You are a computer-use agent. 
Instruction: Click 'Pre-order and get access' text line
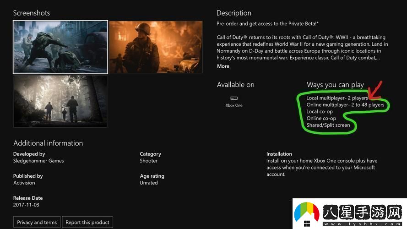coord(268,24)
